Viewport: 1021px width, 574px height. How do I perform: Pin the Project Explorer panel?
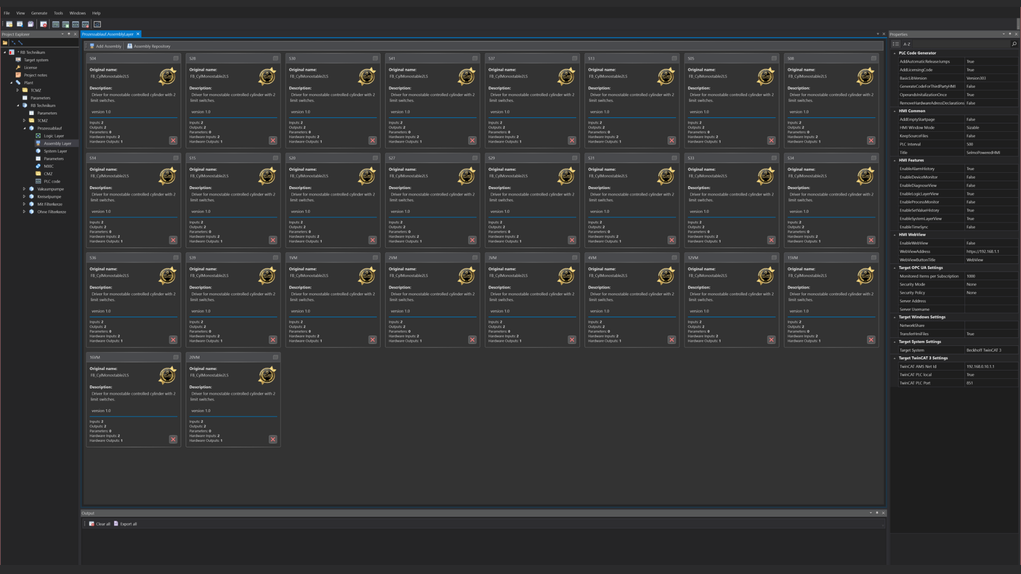(x=69, y=34)
